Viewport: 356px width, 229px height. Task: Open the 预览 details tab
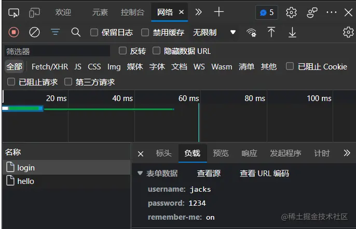click(x=221, y=153)
